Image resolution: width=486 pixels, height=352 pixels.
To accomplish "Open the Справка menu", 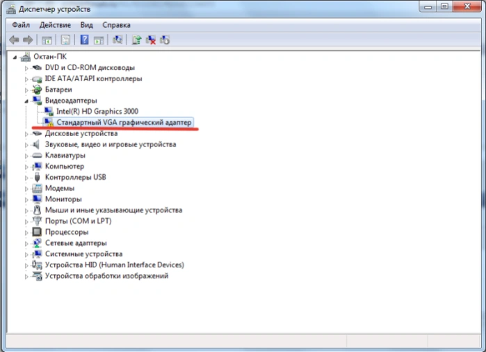I will [116, 25].
